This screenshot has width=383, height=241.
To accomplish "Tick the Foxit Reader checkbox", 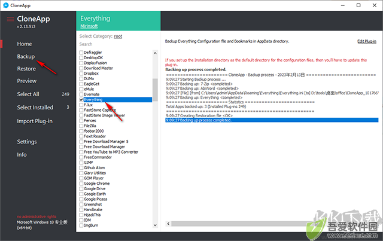I will (81, 136).
